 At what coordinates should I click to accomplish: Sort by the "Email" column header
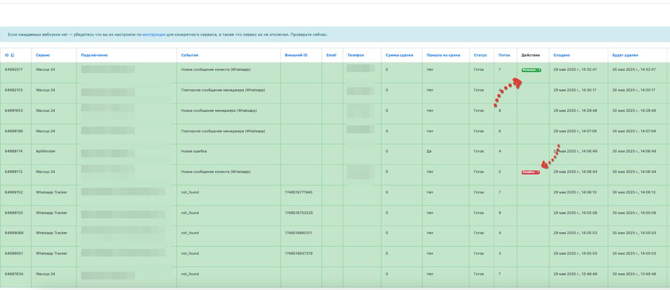[331, 55]
